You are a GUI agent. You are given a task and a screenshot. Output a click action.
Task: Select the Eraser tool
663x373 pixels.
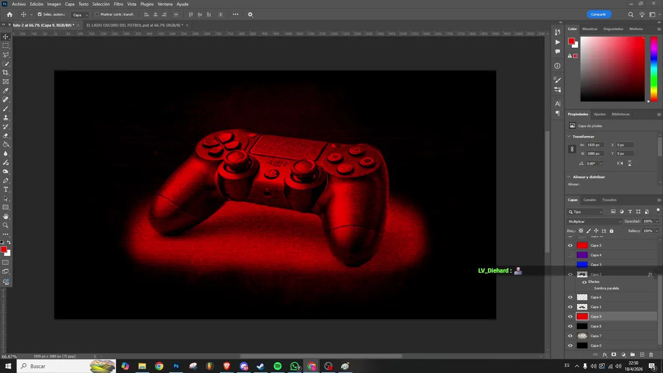pyautogui.click(x=6, y=136)
